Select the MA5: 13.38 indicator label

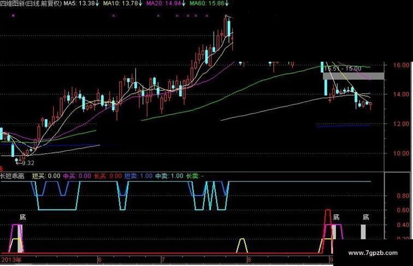click(79, 3)
